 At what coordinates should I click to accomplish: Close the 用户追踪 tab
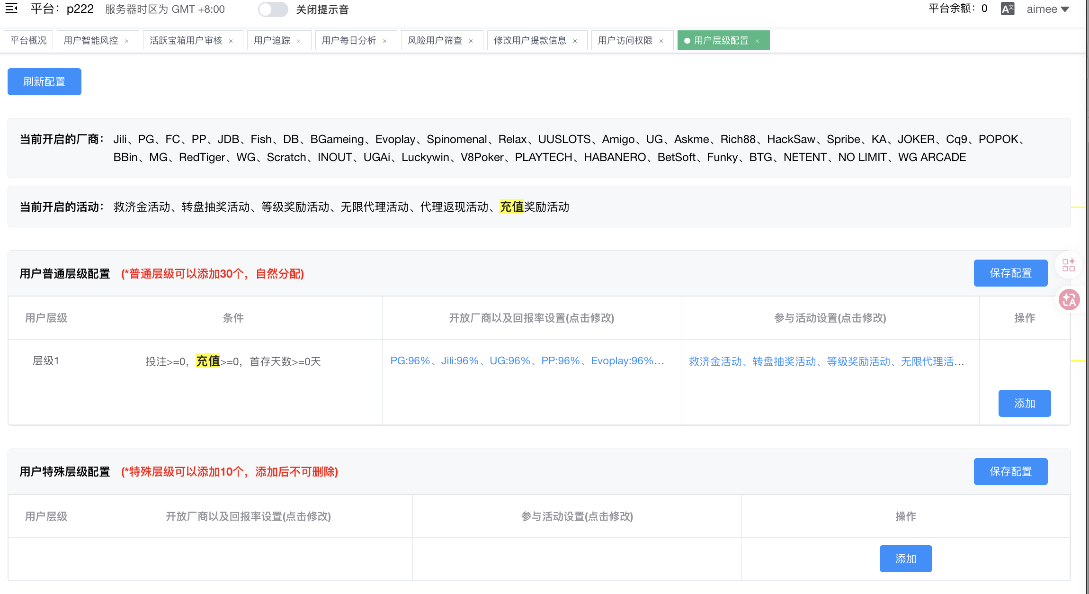[x=299, y=41]
